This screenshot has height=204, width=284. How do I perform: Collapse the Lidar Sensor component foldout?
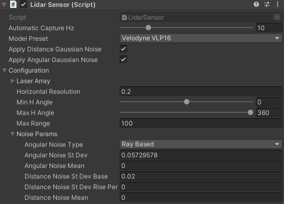pos(4,5)
